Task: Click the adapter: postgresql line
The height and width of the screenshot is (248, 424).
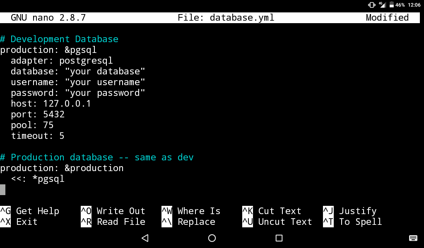Action: tap(61, 60)
